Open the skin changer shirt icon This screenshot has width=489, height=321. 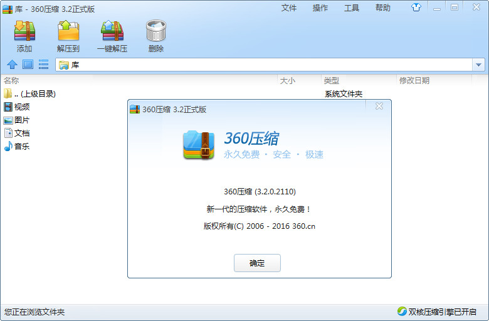coord(416,8)
